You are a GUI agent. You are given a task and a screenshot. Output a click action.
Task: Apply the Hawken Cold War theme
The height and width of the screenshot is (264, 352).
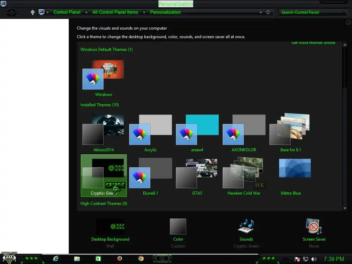(244, 176)
